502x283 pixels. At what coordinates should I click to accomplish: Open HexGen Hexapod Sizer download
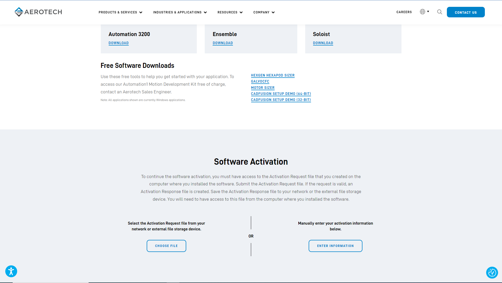(272, 75)
